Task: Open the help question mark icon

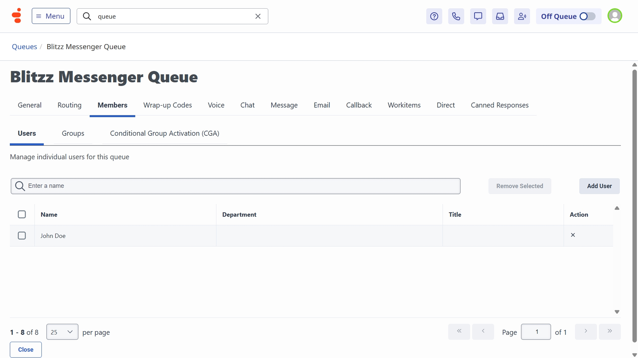Action: tap(434, 16)
